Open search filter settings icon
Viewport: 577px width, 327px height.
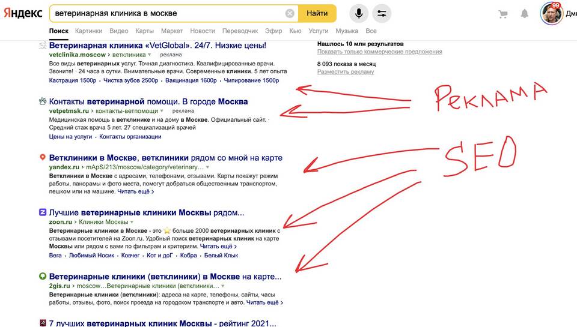coord(382,14)
